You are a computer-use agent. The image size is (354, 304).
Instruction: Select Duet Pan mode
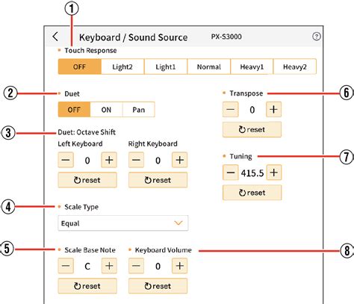[x=138, y=110]
